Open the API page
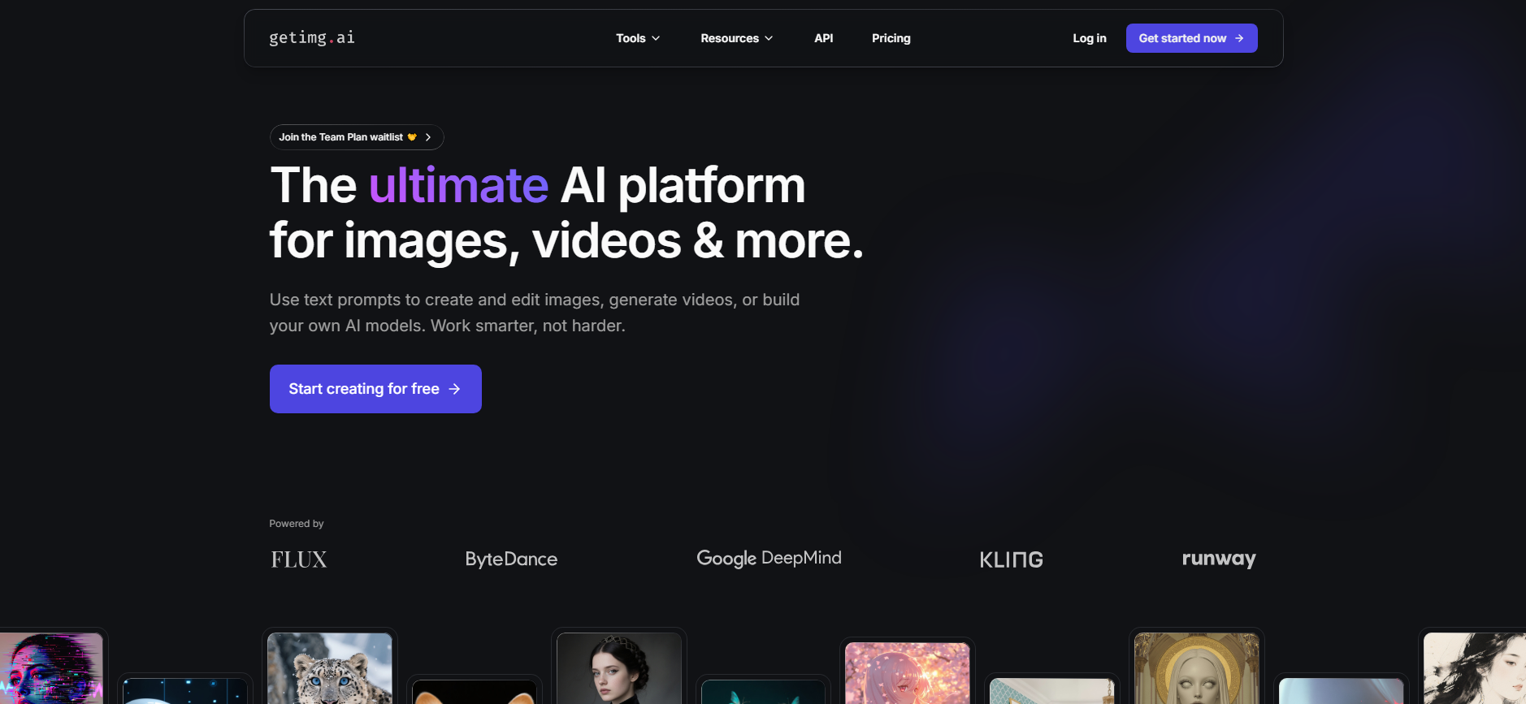The width and height of the screenshot is (1526, 704). click(823, 38)
